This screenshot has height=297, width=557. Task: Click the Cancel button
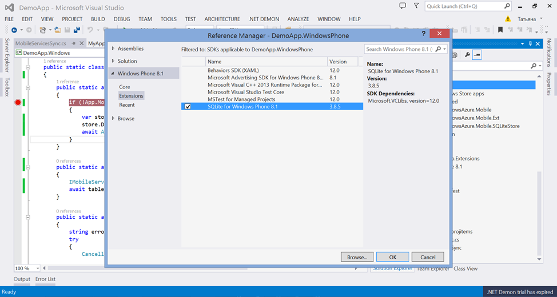[428, 257]
